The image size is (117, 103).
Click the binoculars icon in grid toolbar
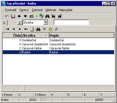pyautogui.click(x=38, y=29)
